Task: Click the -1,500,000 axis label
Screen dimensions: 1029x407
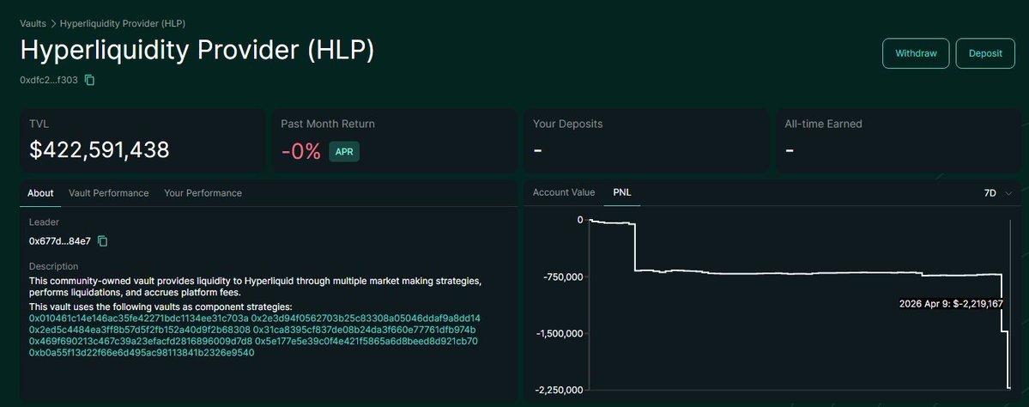Action: pyautogui.click(x=560, y=333)
